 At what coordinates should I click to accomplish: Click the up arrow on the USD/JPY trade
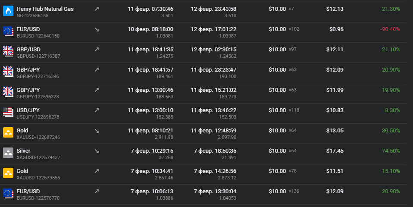click(x=97, y=110)
